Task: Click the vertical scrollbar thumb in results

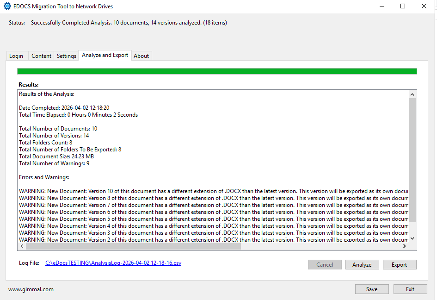Action: tap(412, 160)
